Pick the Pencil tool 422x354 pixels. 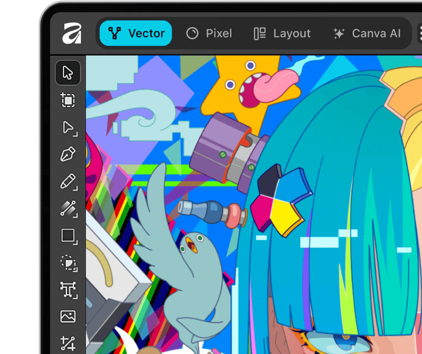coord(68,181)
